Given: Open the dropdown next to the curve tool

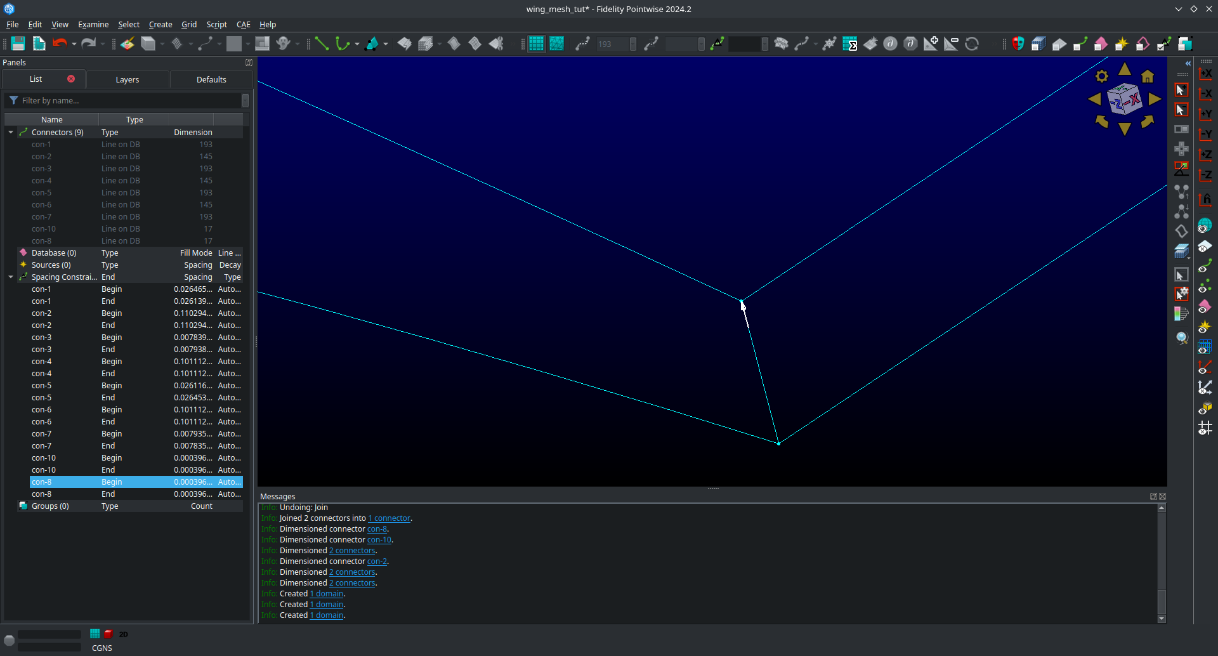Looking at the screenshot, I should (x=357, y=43).
